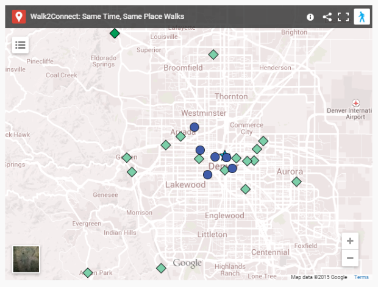Click the Coal Creek label
Viewport: 378px width, 287px height.
click(62, 75)
